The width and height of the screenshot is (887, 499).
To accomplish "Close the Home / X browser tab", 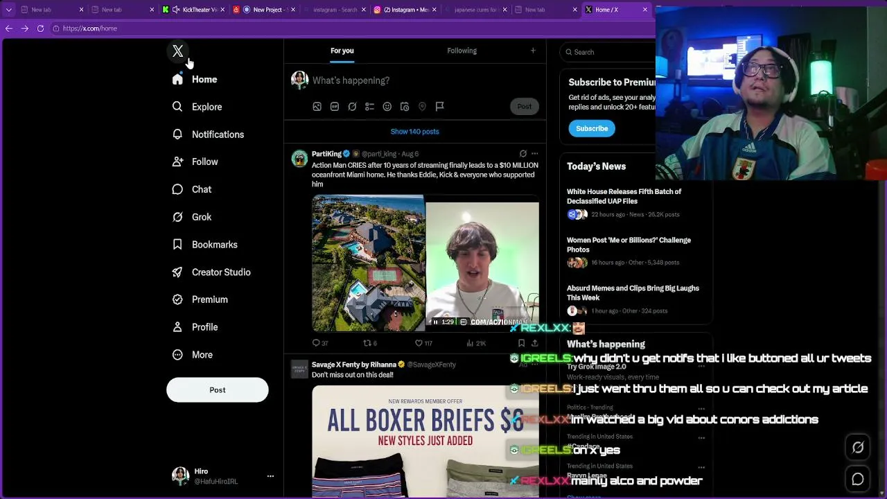I will [645, 10].
